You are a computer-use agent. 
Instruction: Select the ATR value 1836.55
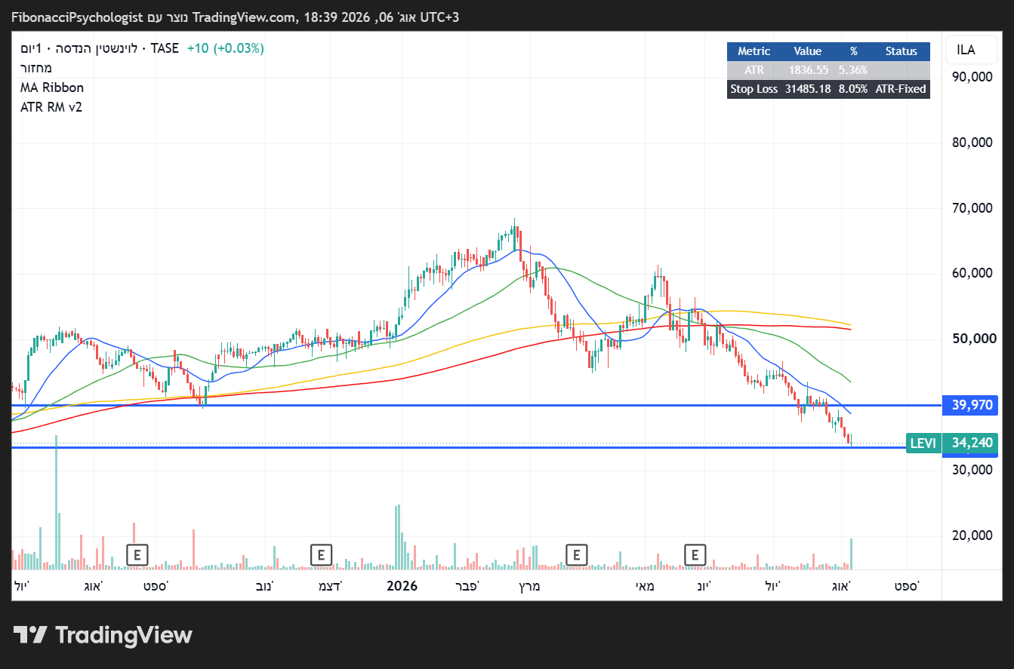[x=807, y=70]
